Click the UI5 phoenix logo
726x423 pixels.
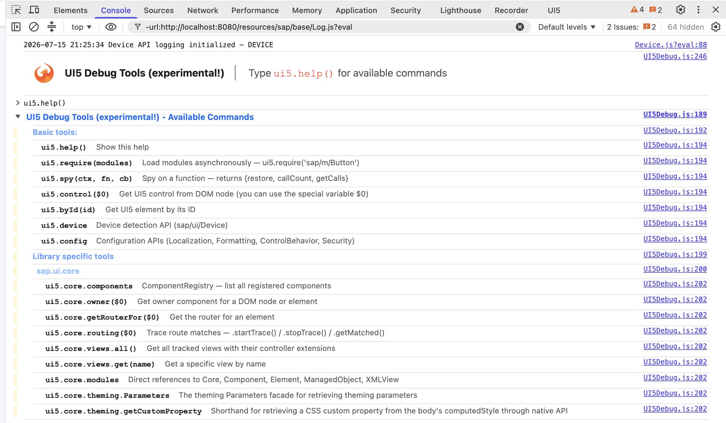tap(44, 73)
